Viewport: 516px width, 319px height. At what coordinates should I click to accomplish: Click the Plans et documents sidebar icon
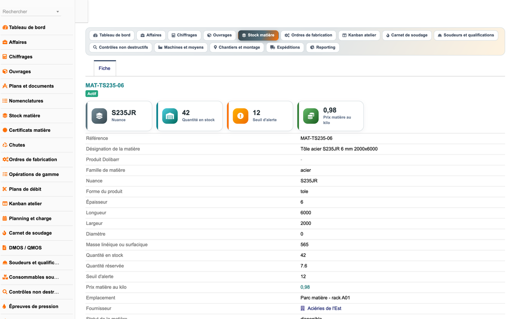pyautogui.click(x=5, y=86)
